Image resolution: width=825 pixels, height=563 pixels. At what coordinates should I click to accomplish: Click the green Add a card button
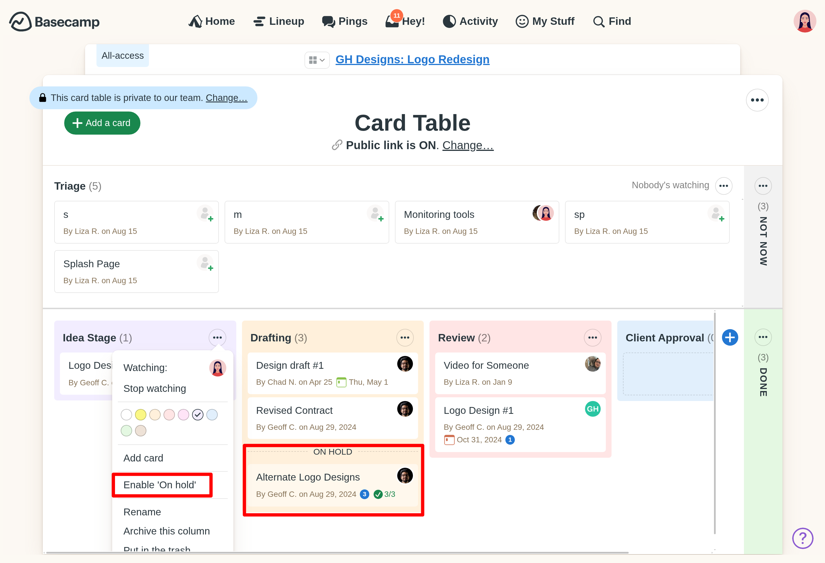click(102, 123)
